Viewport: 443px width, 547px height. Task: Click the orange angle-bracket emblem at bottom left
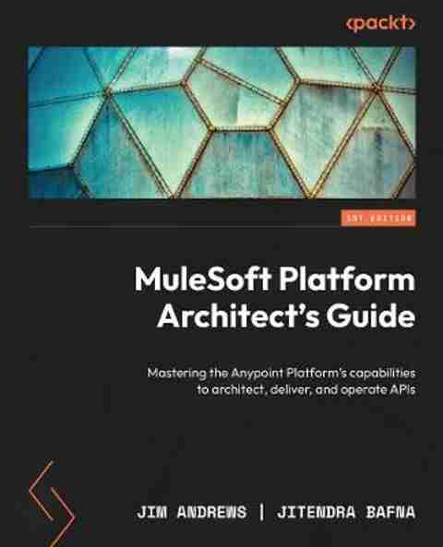point(52,503)
